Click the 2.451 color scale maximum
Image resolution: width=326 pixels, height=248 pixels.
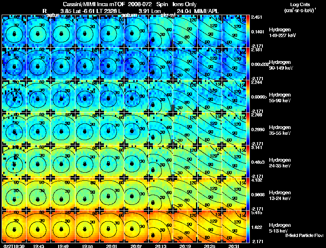coord(257,17)
